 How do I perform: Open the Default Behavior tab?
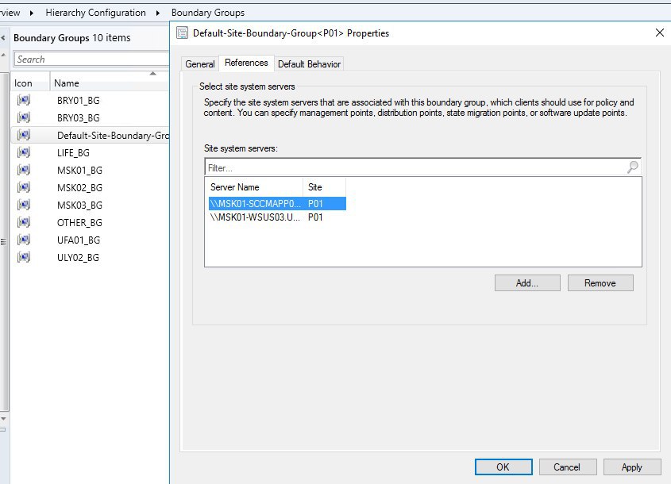point(309,64)
